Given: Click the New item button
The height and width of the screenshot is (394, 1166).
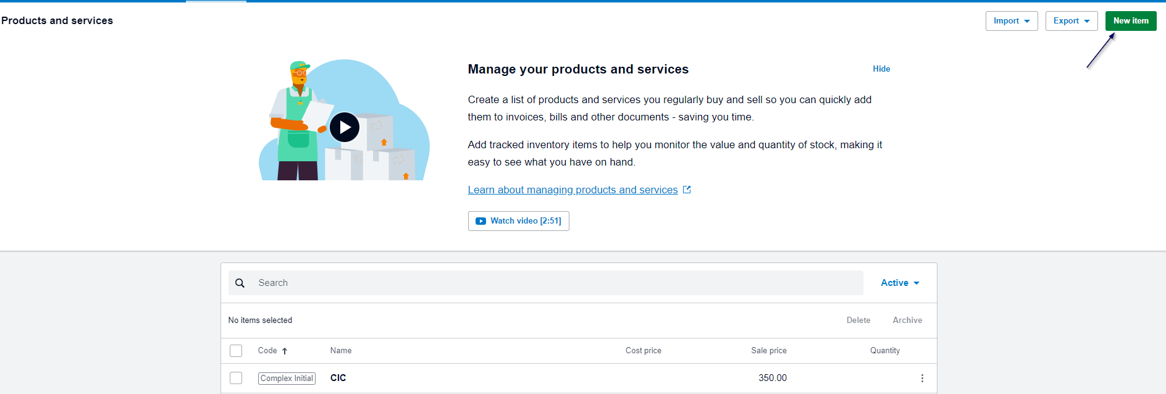Looking at the screenshot, I should pyautogui.click(x=1130, y=21).
